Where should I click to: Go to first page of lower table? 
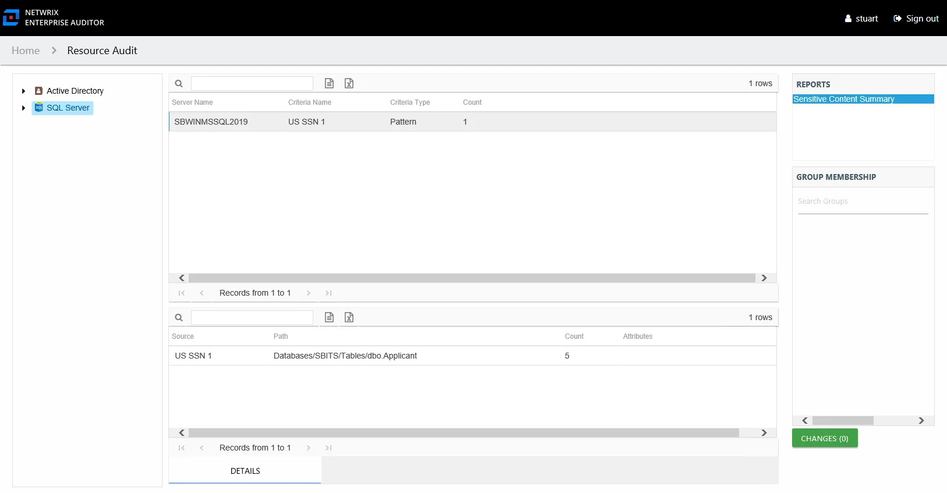pos(182,448)
